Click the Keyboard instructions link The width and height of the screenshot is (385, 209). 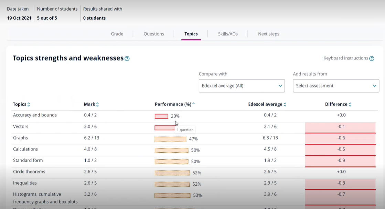[345, 58]
